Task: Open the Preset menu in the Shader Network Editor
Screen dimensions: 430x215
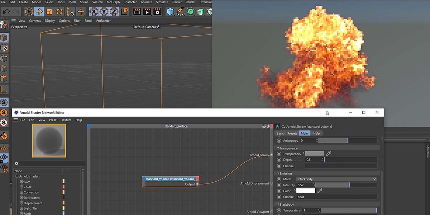Action: click(53, 120)
